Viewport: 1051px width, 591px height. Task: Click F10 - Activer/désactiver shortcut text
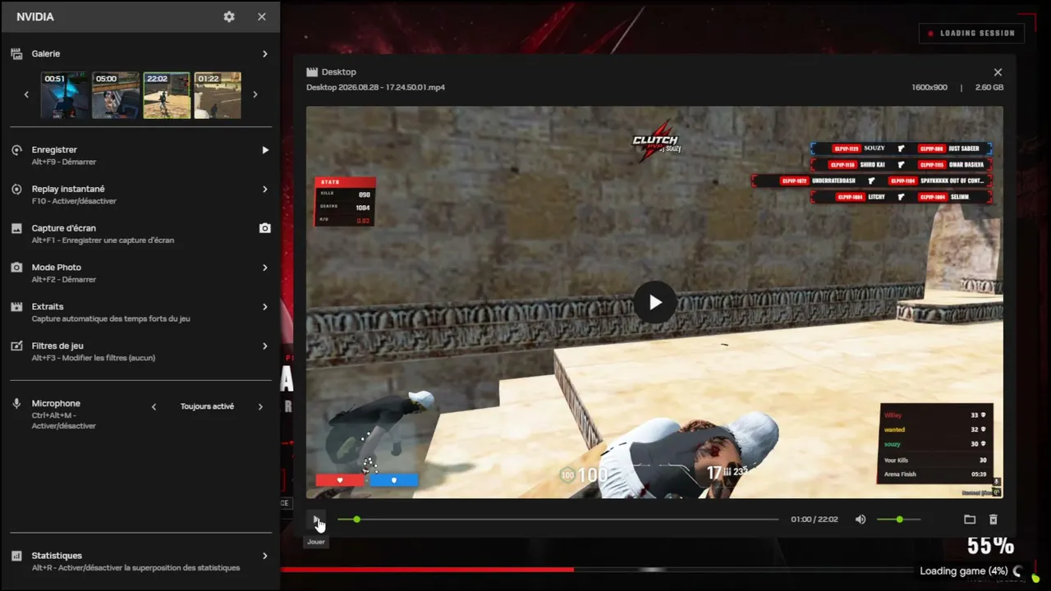tap(74, 201)
